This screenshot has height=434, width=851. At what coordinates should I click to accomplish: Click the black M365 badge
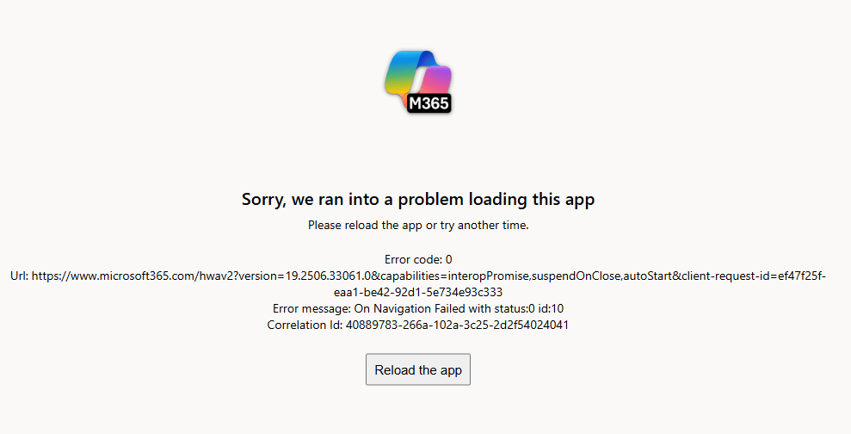[x=429, y=103]
